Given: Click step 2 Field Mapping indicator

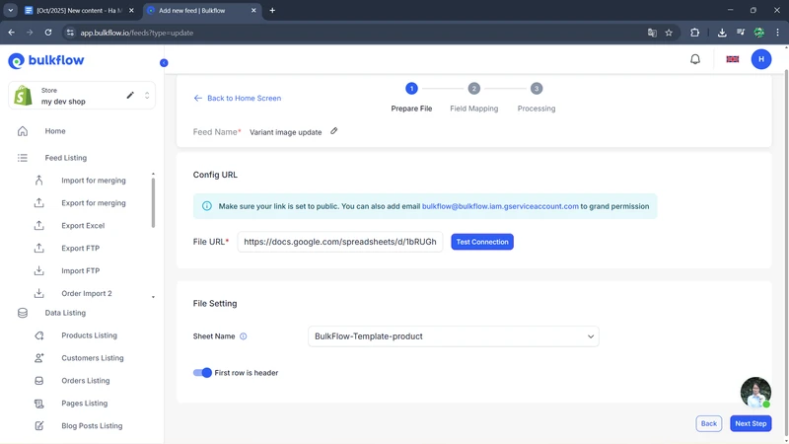Looking at the screenshot, I should [474, 89].
